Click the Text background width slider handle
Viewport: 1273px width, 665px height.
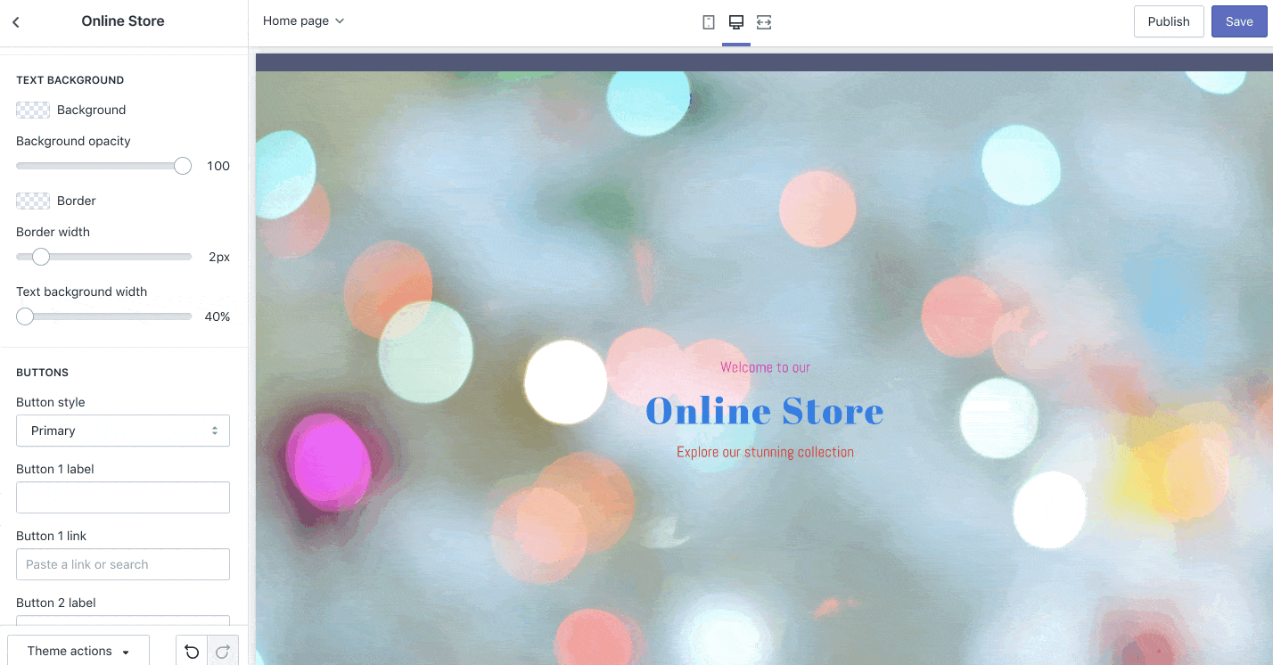click(25, 316)
